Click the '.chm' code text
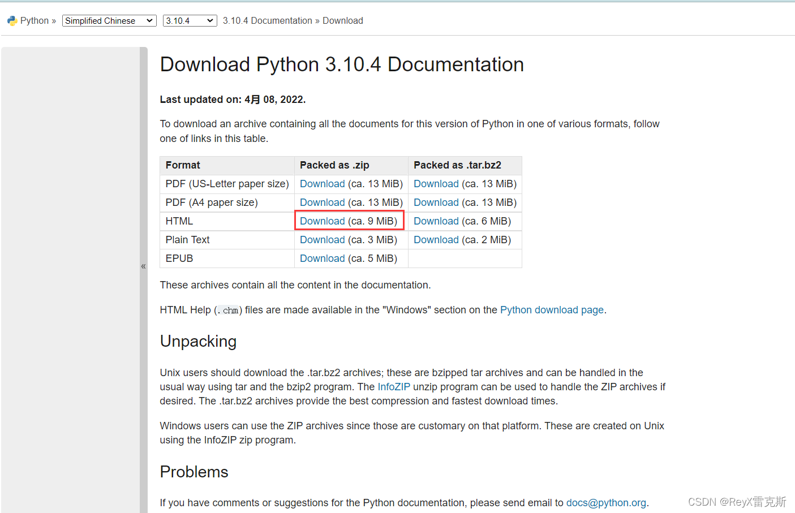This screenshot has width=795, height=513. pyautogui.click(x=229, y=311)
